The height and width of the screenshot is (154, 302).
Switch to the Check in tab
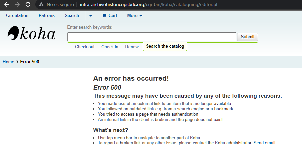(x=110, y=47)
